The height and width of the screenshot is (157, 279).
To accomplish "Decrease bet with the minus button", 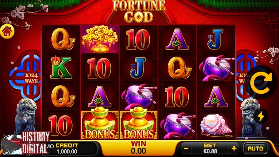I will point(186,148).
